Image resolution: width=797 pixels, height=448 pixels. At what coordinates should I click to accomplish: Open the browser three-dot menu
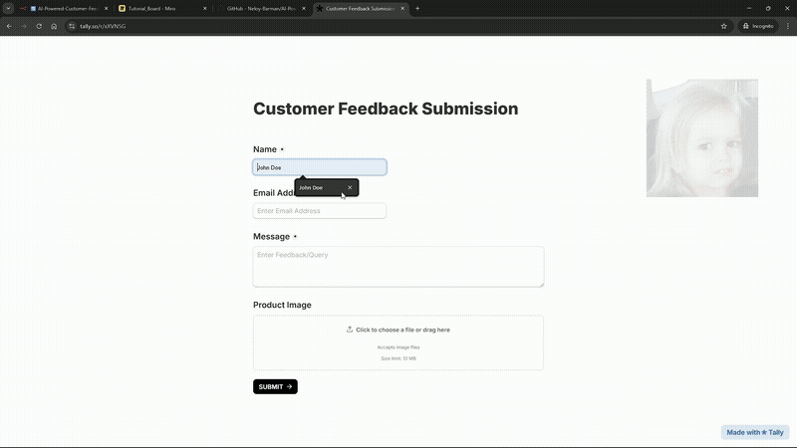pos(788,26)
